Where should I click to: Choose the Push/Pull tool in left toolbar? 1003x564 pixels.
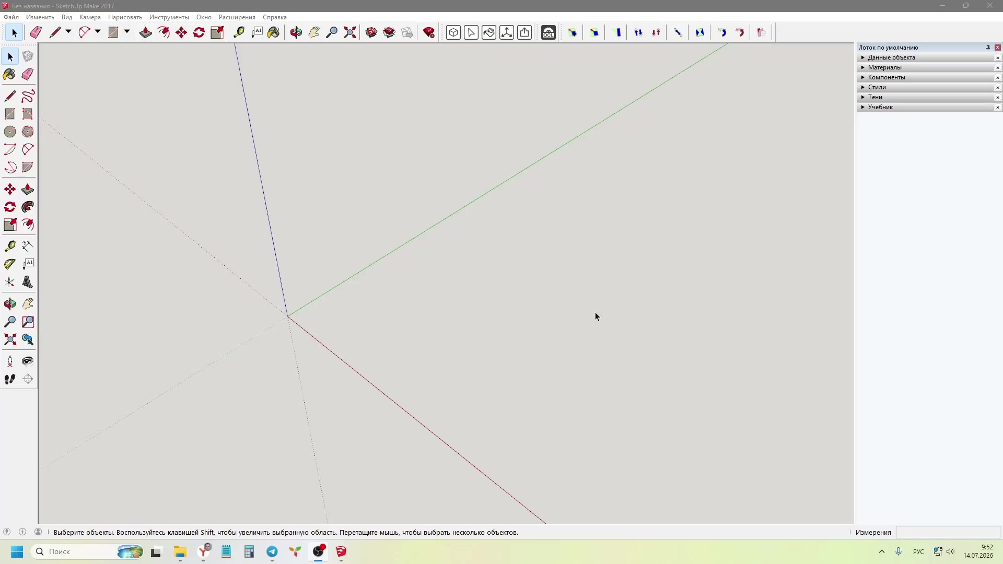click(x=28, y=190)
